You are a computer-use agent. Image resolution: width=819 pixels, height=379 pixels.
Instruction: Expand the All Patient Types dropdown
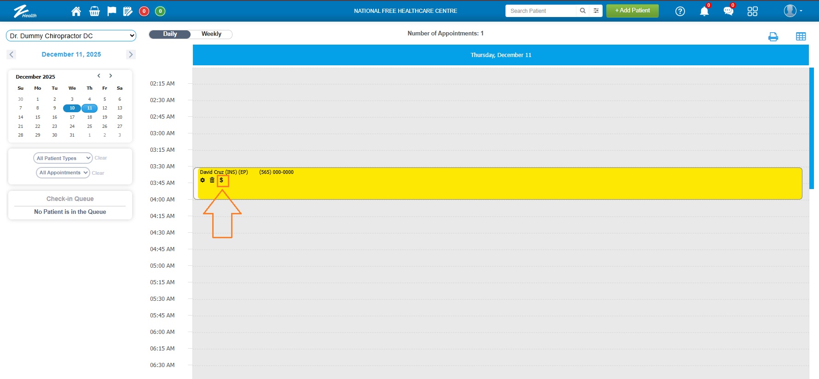63,158
